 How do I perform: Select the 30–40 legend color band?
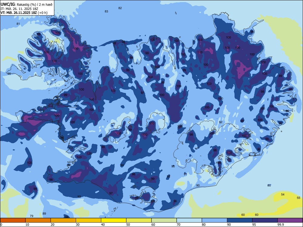point(88,220)
